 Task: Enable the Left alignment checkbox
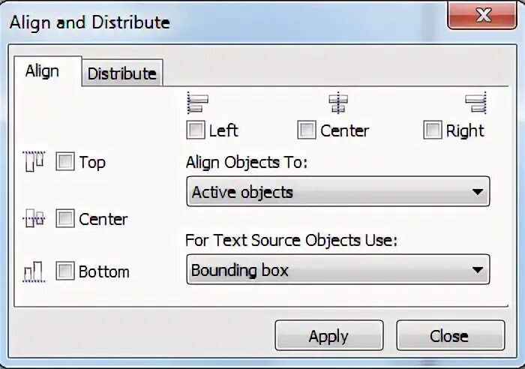[196, 130]
